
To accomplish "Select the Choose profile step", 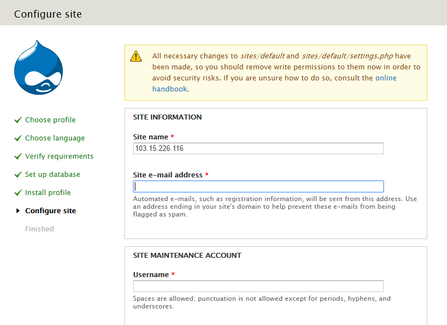I will click(x=50, y=120).
